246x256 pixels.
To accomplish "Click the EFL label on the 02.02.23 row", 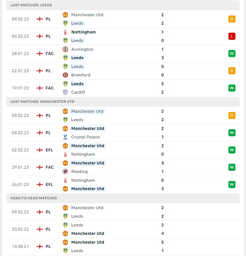I will (49, 150).
